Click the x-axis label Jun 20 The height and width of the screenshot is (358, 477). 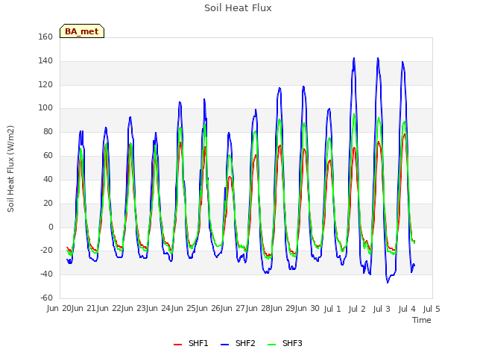tap(59, 309)
